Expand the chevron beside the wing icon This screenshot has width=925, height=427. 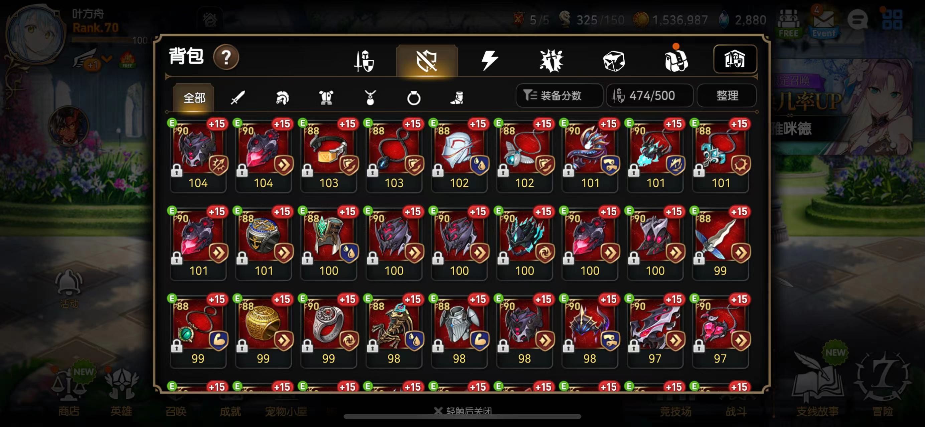107,59
